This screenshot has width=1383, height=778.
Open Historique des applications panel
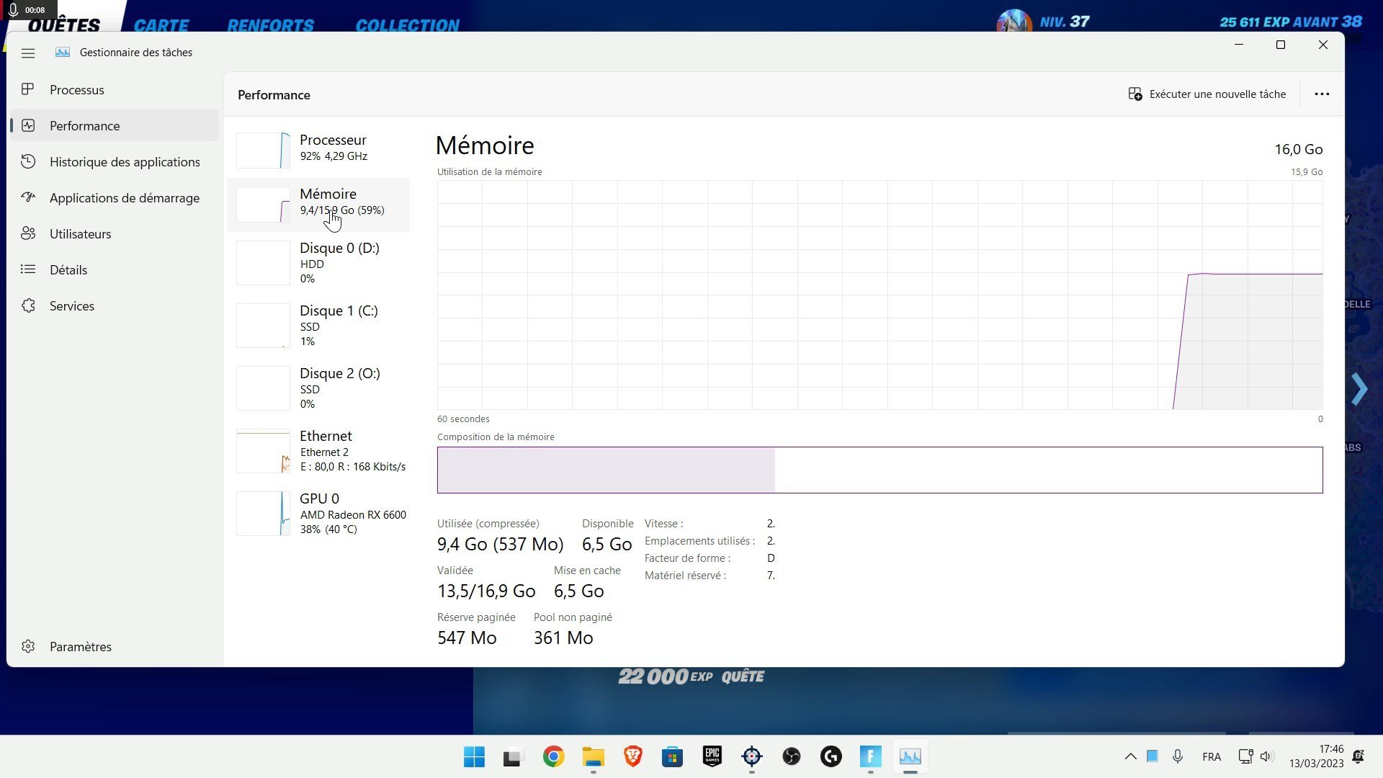[125, 161]
